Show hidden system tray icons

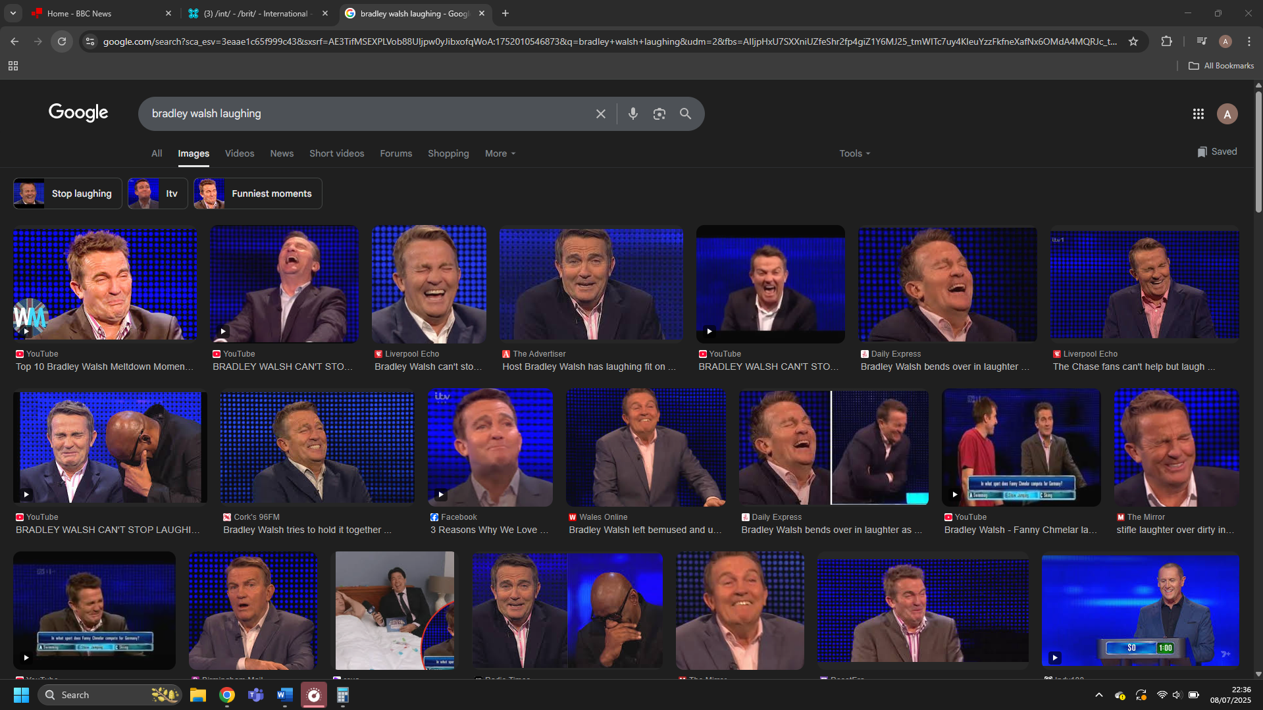coord(1099,695)
